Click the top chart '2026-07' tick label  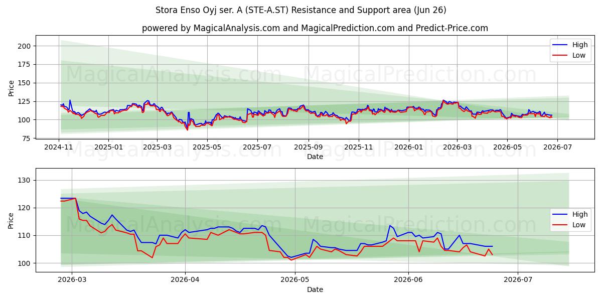coord(557,147)
